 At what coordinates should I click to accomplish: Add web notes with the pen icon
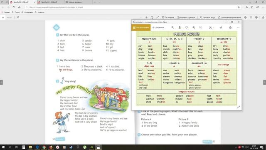[x=252, y=7]
